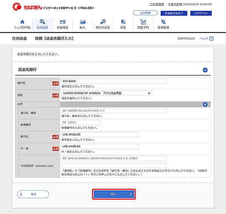Screen dimensions: 226x214
Task: Open the 国名 country dropdown
Action: [x=107, y=93]
